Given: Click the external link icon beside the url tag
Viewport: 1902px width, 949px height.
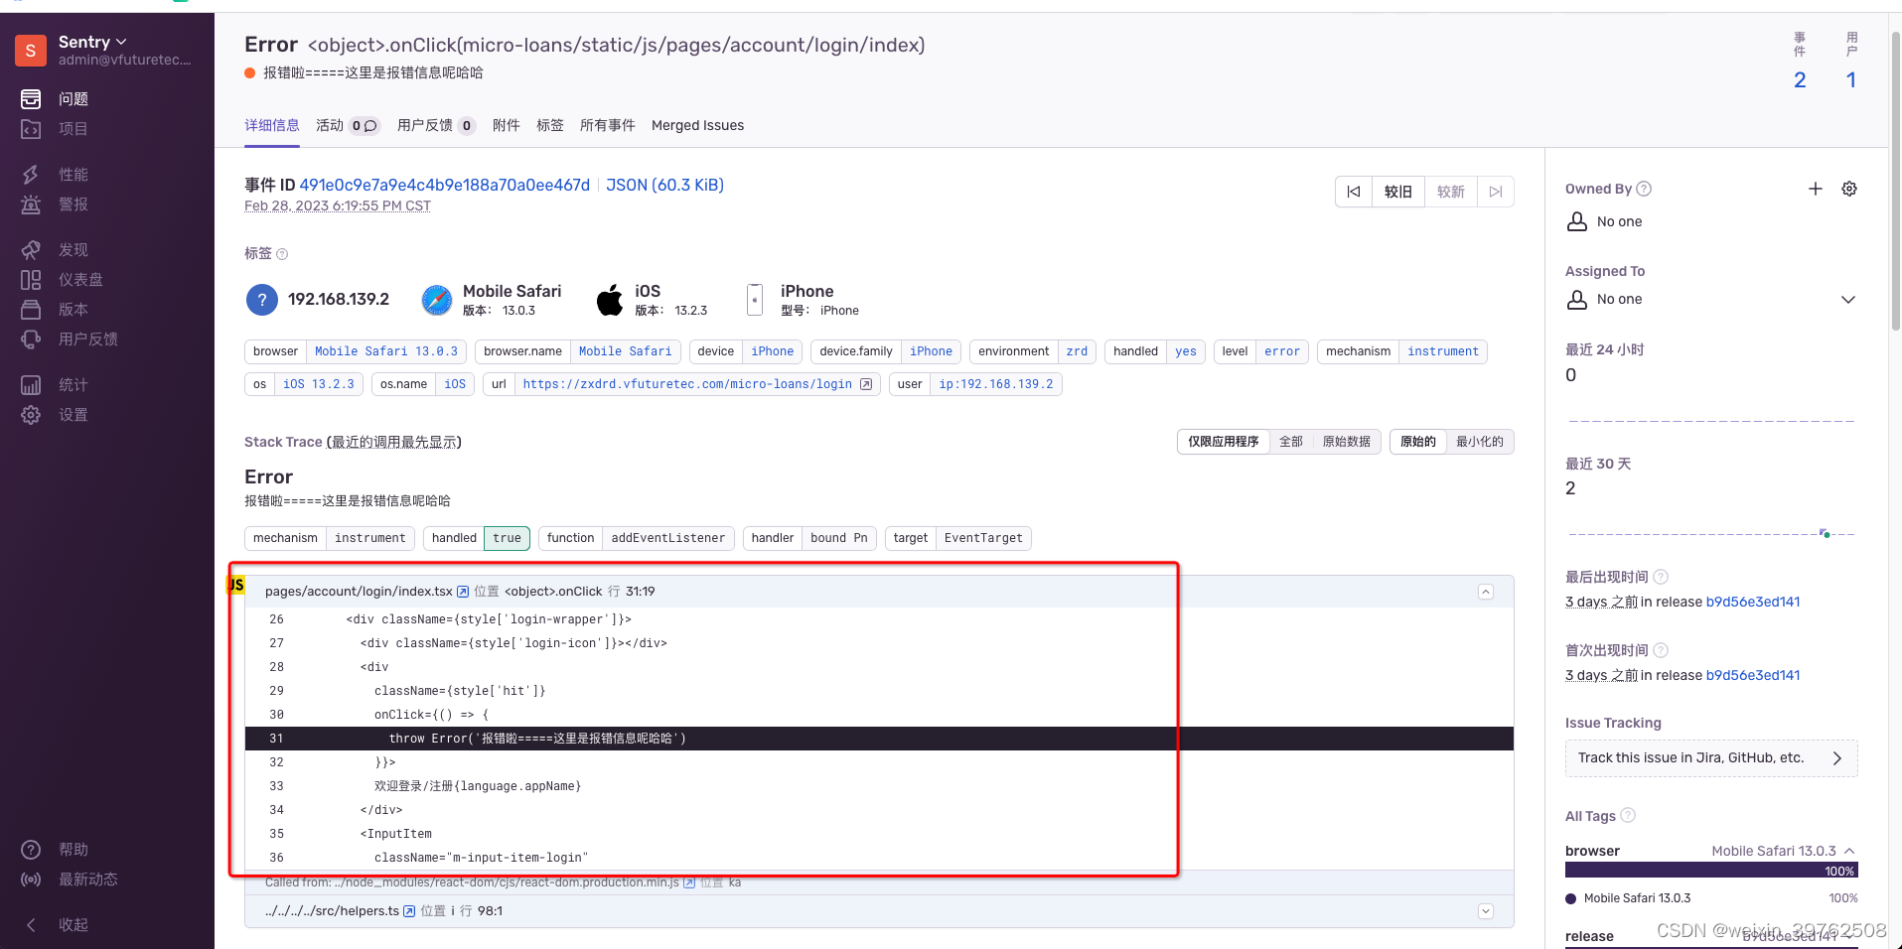Looking at the screenshot, I should click(866, 384).
